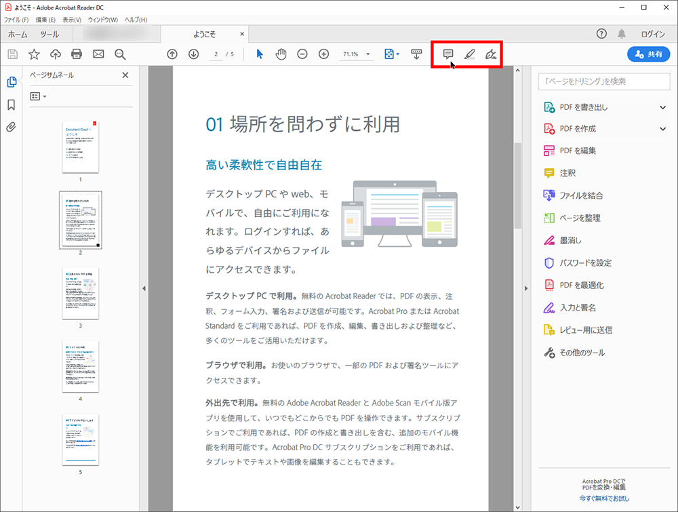Open thumbnail options dropdown menu
This screenshot has height=512, width=678.
click(x=38, y=96)
